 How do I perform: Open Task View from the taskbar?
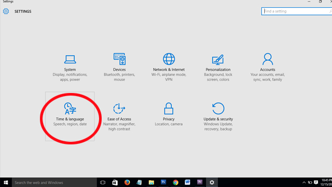coord(103,182)
